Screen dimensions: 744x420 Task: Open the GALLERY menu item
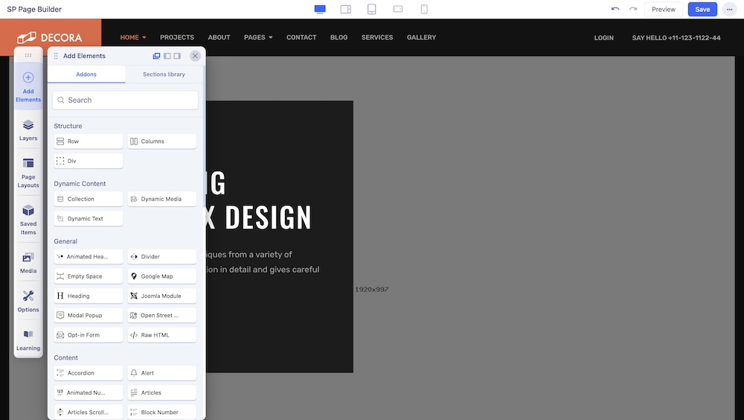pyautogui.click(x=421, y=37)
